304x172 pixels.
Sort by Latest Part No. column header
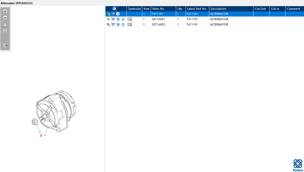pyautogui.click(x=197, y=9)
